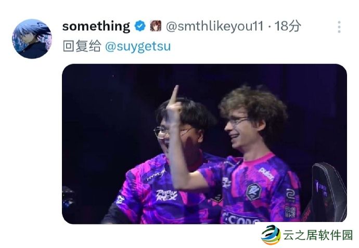
Task: Click the Paper Rex logo on left jersey
Action: (x=166, y=195)
